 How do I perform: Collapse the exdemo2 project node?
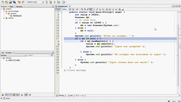(x=2, y=9)
